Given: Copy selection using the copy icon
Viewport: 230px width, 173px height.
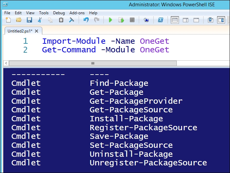Looking at the screenshot, I should [50, 20].
